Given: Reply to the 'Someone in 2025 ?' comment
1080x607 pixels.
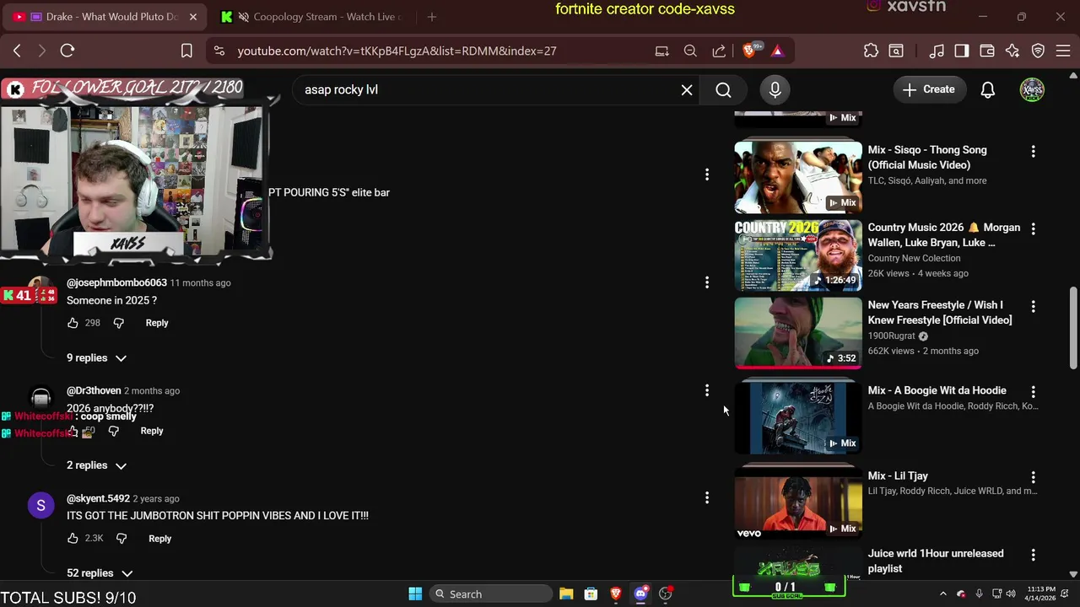Looking at the screenshot, I should coord(157,323).
